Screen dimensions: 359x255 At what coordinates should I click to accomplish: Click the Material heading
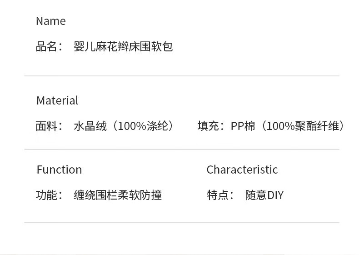[57, 100]
